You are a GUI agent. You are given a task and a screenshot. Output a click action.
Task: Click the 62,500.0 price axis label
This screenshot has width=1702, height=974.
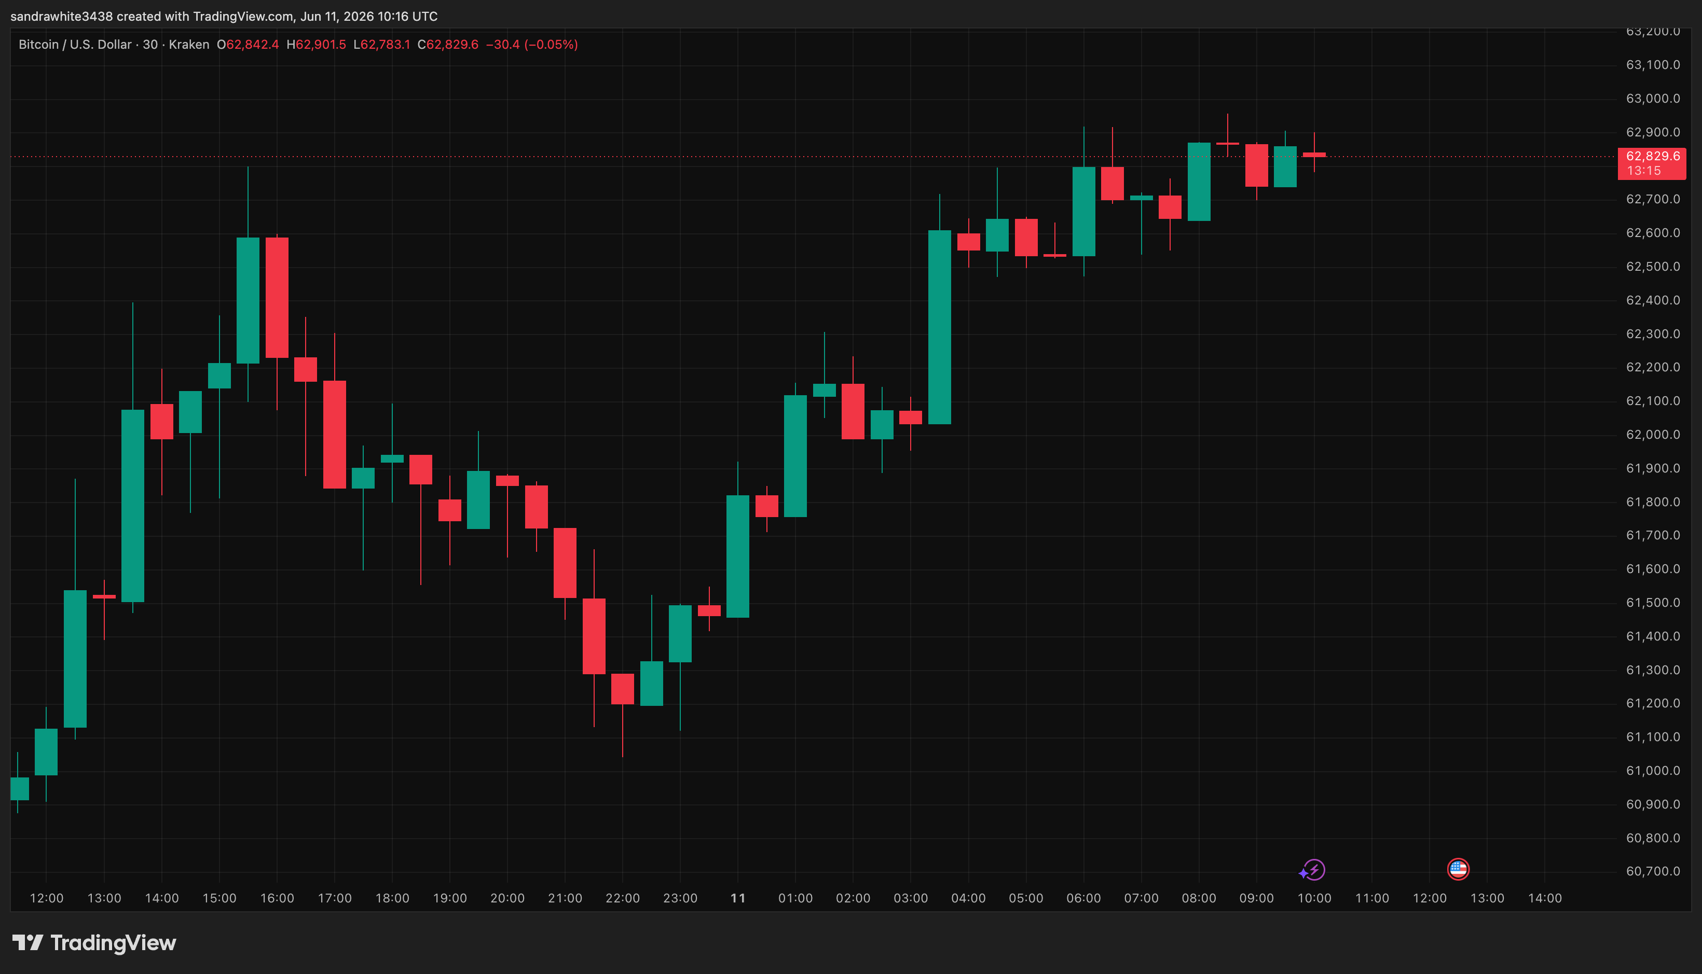pyautogui.click(x=1653, y=266)
